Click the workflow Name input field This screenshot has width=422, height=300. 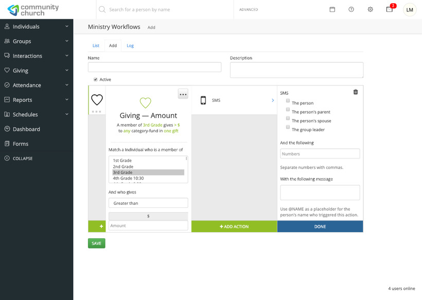coord(154,67)
